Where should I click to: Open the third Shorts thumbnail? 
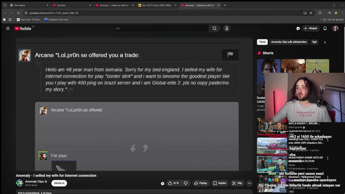[317, 66]
